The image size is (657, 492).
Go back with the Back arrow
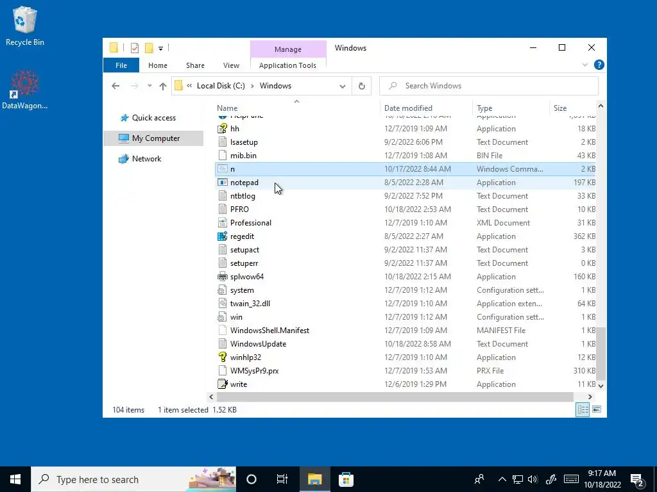click(115, 86)
